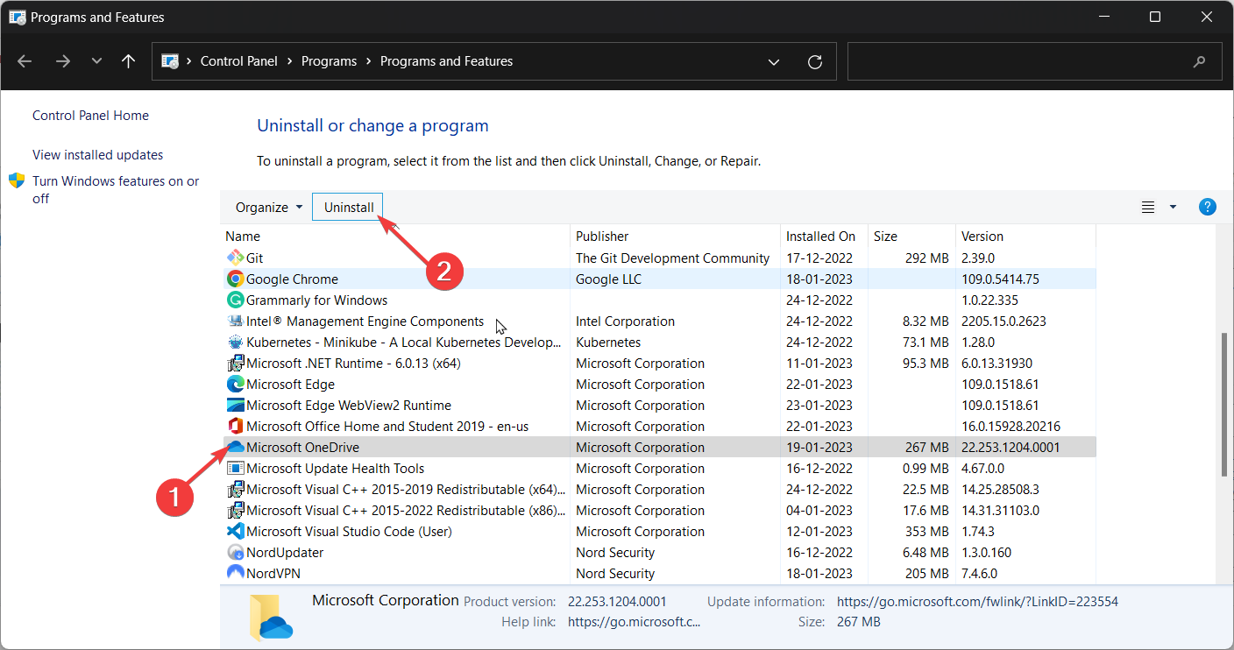Expand the view options dropdown arrow
Screen dimensions: 1234x650
[x=1173, y=208]
